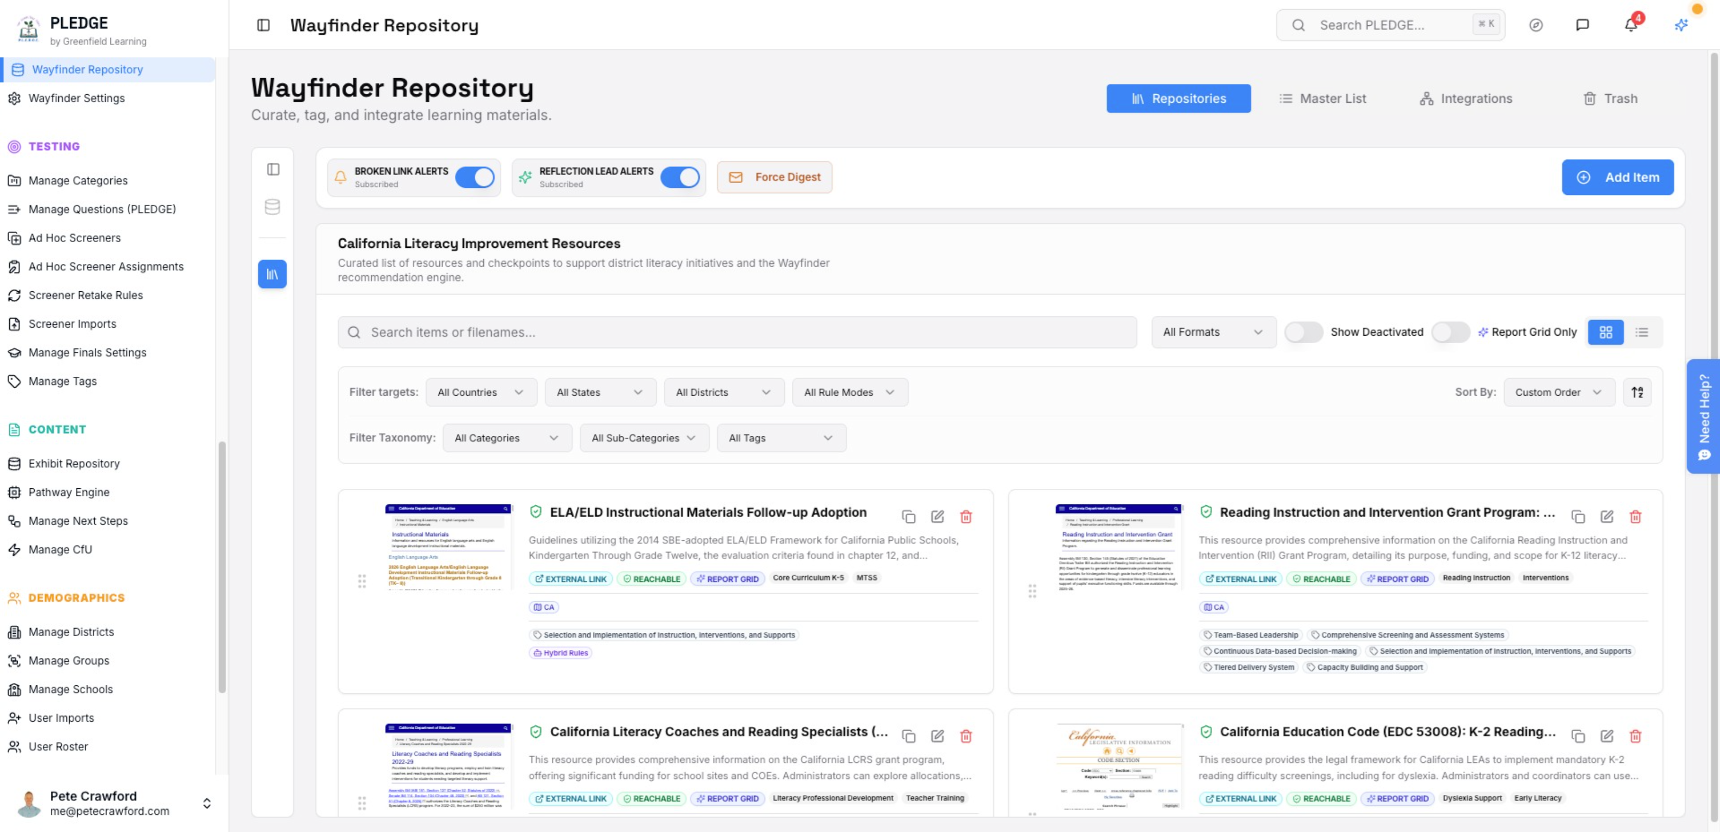Open the Need Help side panel

tap(1703, 417)
